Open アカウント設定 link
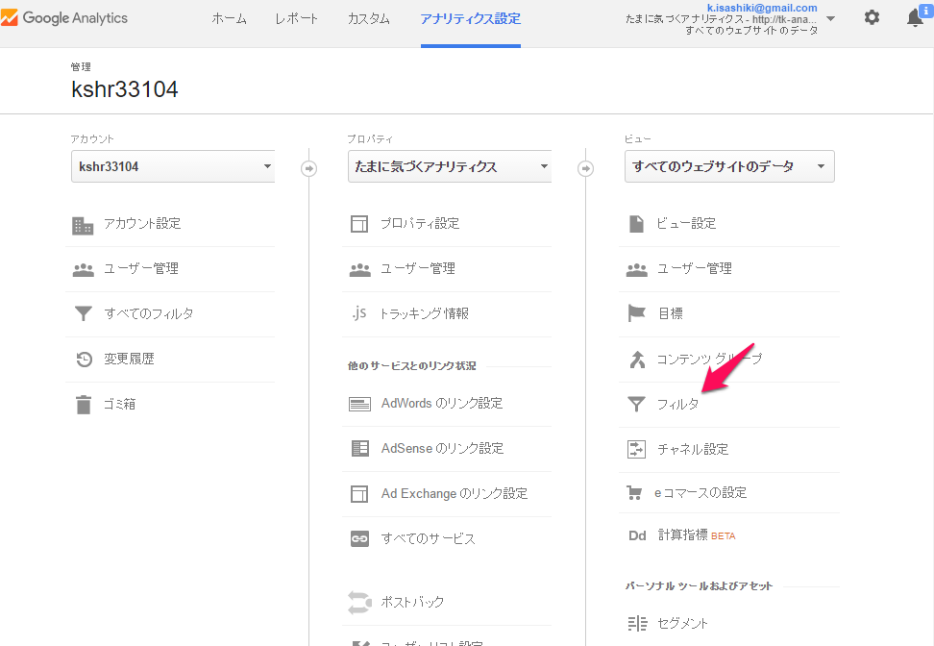 pos(142,223)
